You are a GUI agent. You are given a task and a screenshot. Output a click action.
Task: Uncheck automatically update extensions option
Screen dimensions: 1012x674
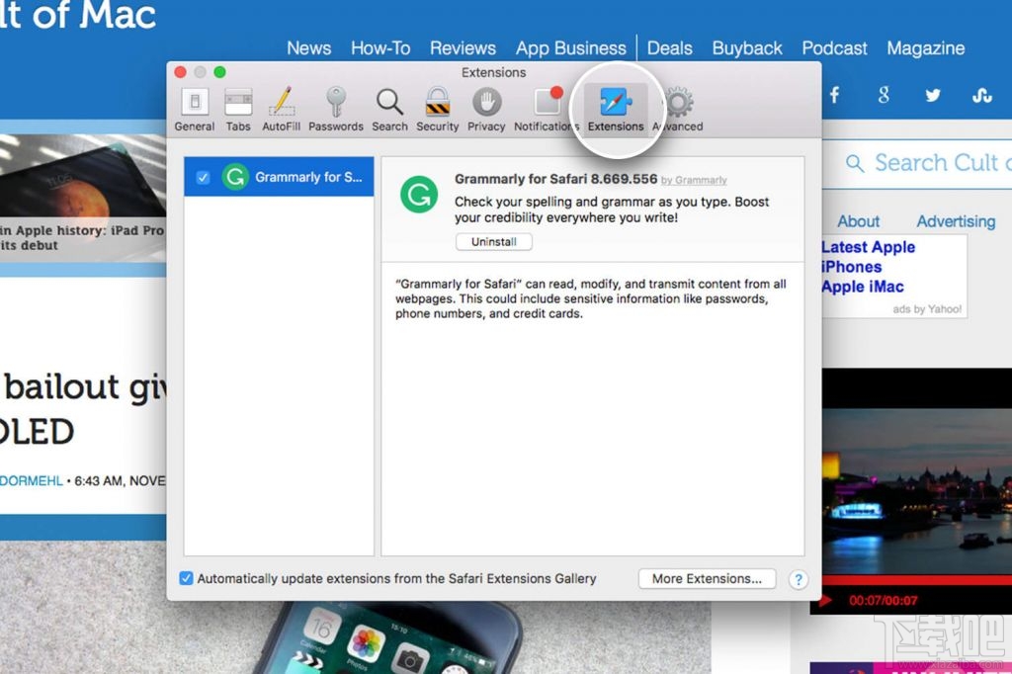pyautogui.click(x=186, y=579)
